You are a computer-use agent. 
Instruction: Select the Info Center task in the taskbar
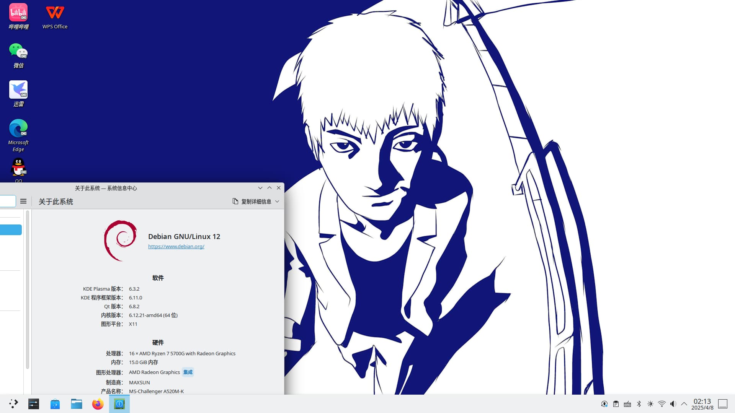point(119,404)
